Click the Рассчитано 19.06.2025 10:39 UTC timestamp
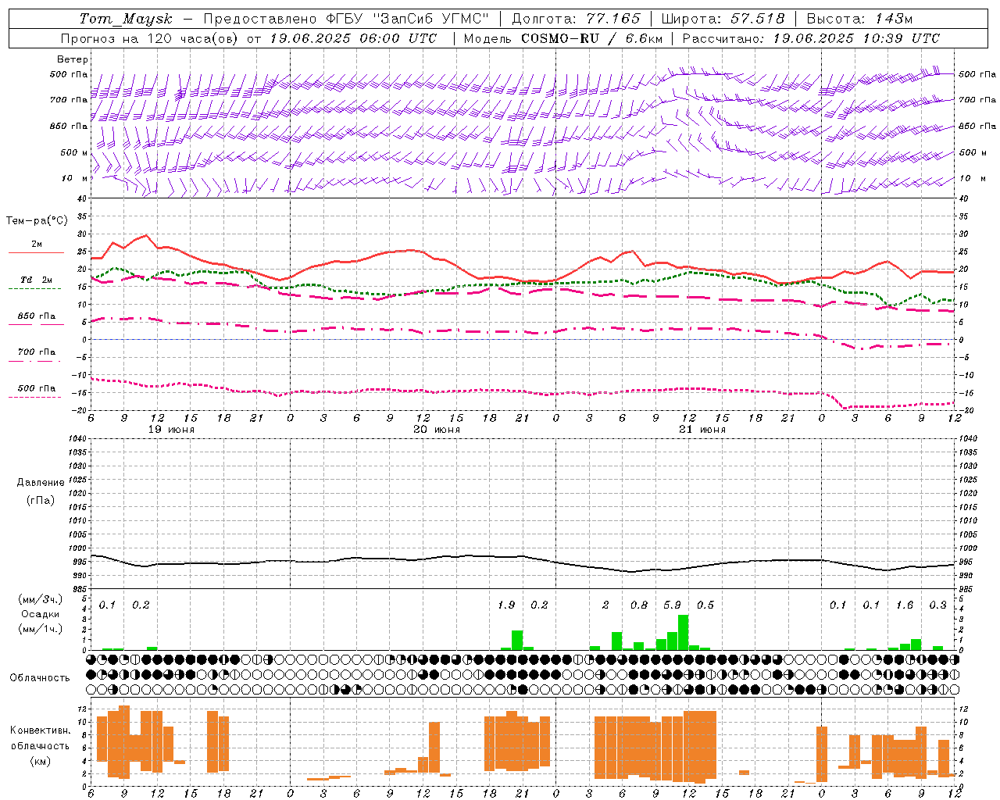The height and width of the screenshot is (800, 1000). (x=811, y=38)
